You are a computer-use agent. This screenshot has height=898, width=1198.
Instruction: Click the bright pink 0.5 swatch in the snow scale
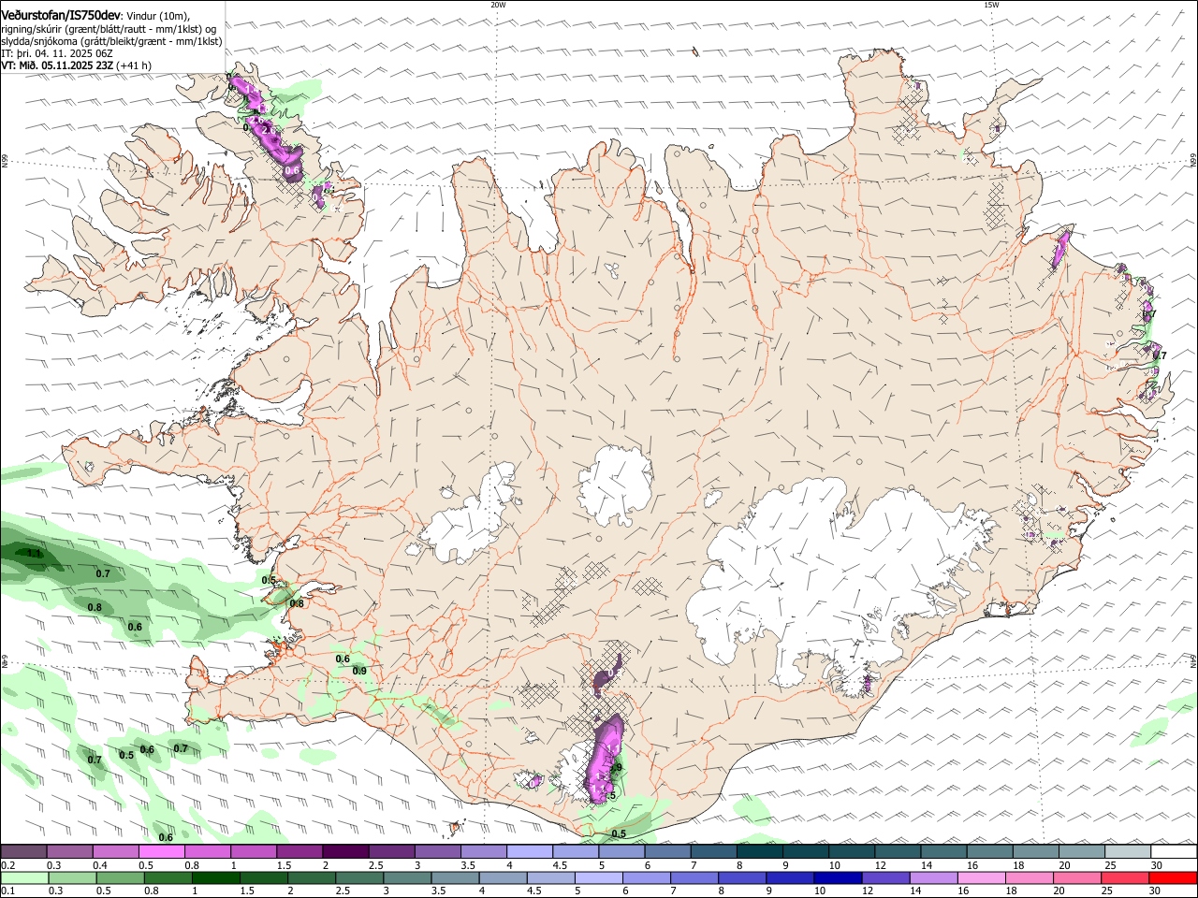pos(161,851)
